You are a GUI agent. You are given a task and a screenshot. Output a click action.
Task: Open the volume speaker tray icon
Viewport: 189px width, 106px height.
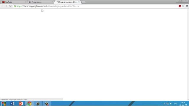tap(171, 104)
